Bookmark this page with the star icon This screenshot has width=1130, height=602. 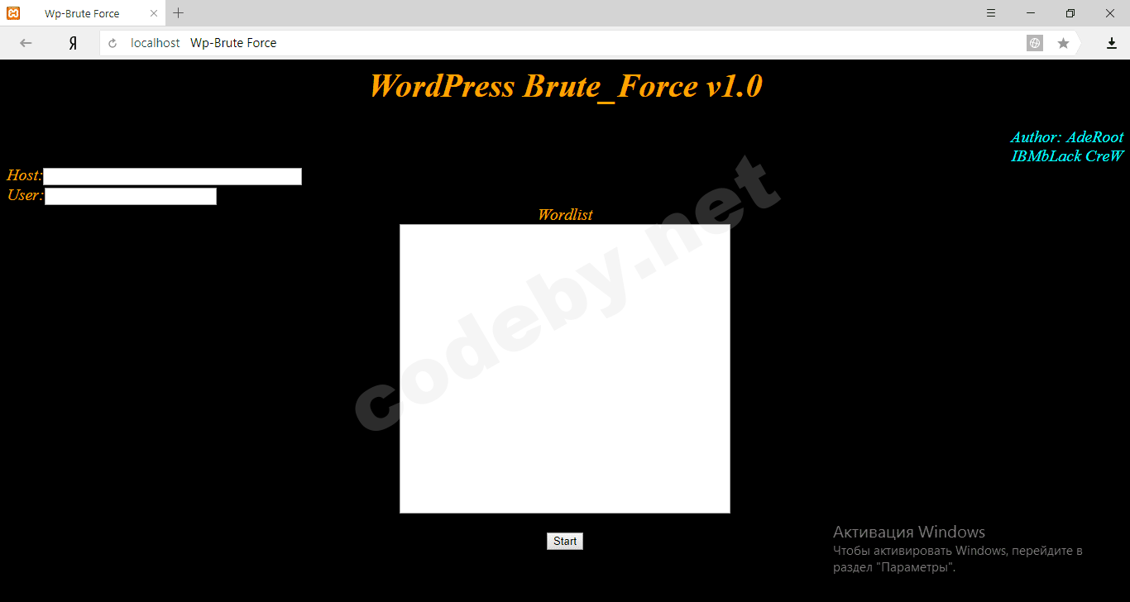click(x=1063, y=43)
